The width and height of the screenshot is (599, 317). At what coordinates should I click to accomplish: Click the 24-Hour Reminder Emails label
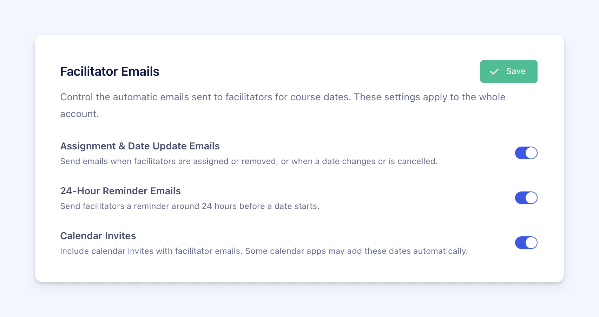tap(120, 191)
